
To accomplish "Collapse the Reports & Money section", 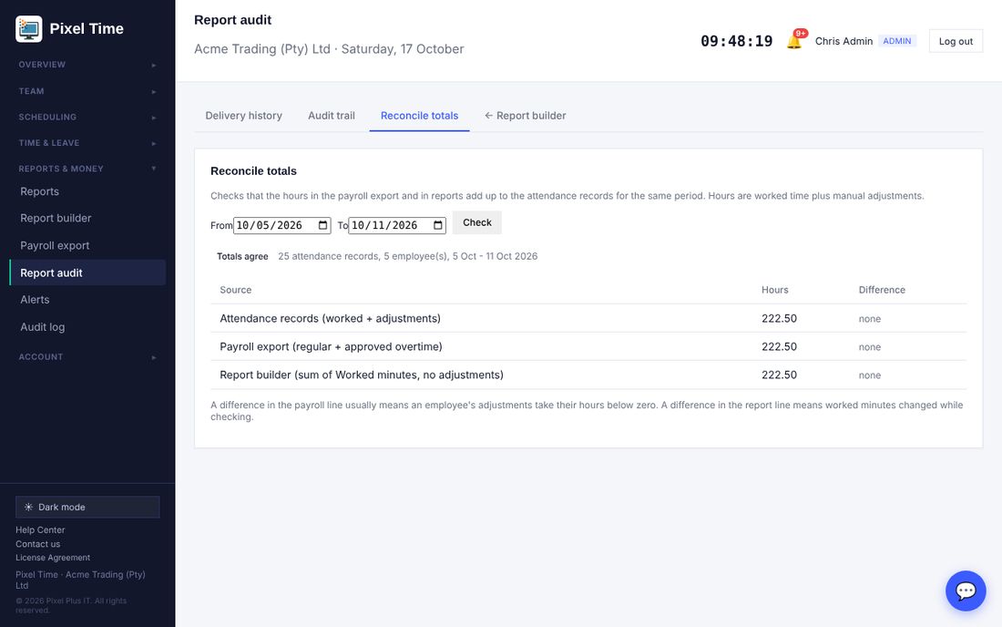I will click(x=87, y=169).
